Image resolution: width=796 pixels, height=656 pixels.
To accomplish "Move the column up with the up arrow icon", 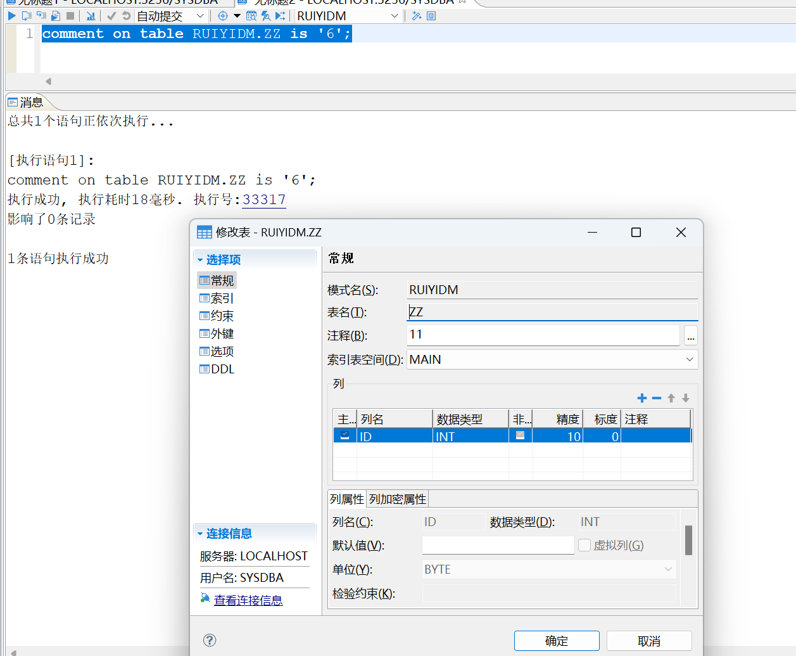I will point(671,398).
